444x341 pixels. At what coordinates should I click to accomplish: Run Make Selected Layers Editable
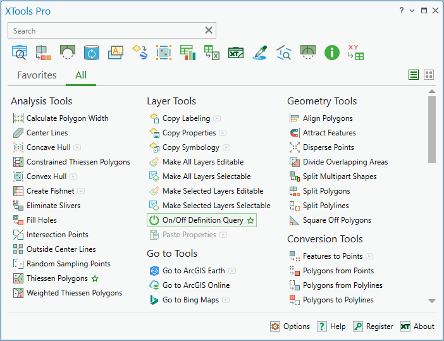[206, 191]
